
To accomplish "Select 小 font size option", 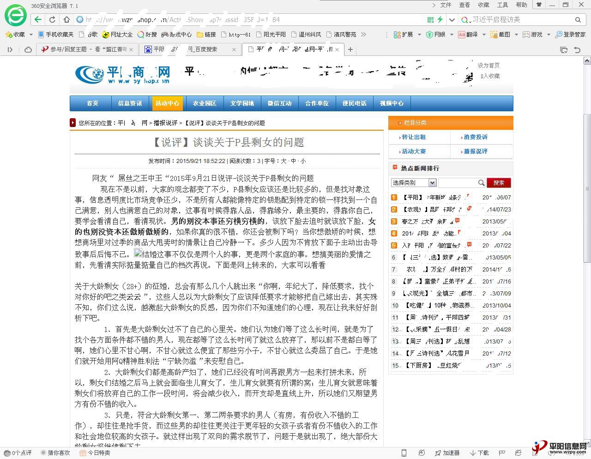I will coord(303,161).
